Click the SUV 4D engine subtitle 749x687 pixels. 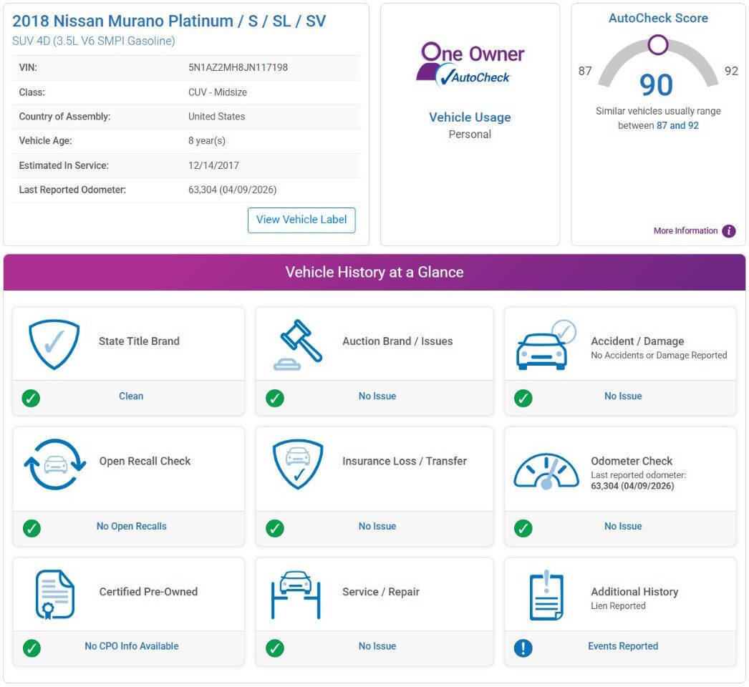click(x=94, y=41)
